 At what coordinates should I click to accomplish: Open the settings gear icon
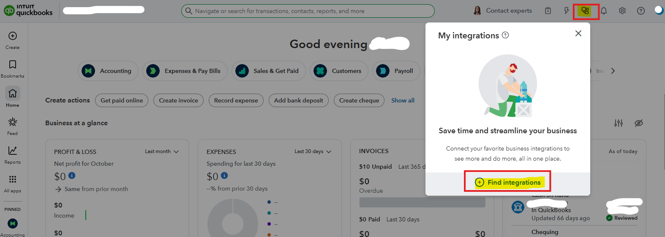pos(622,11)
